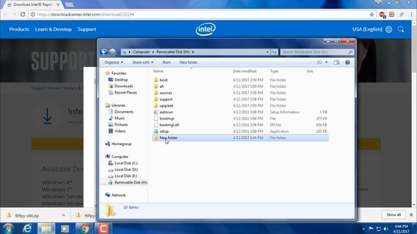Viewport: 417px width, 234px height.
Task: Open Favorites in navigation pane
Action: click(119, 73)
